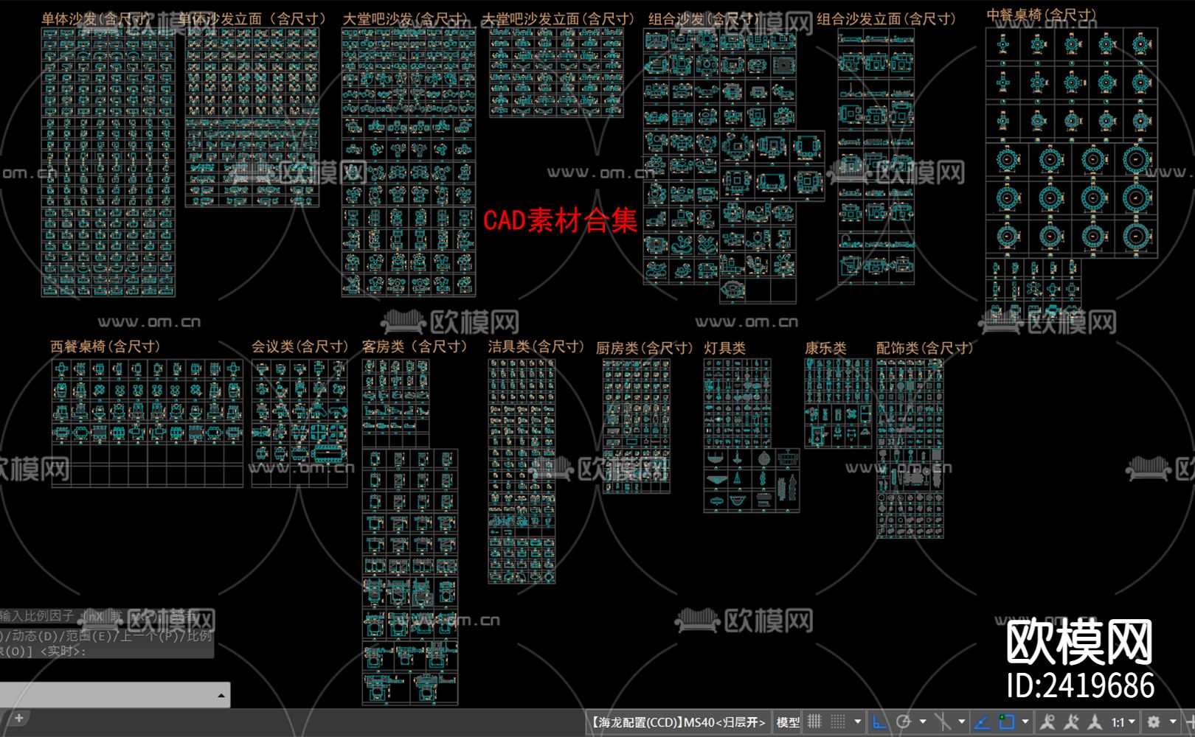Click the annotation auto-scale icon
The width and height of the screenshot is (1195, 737).
click(x=1072, y=722)
